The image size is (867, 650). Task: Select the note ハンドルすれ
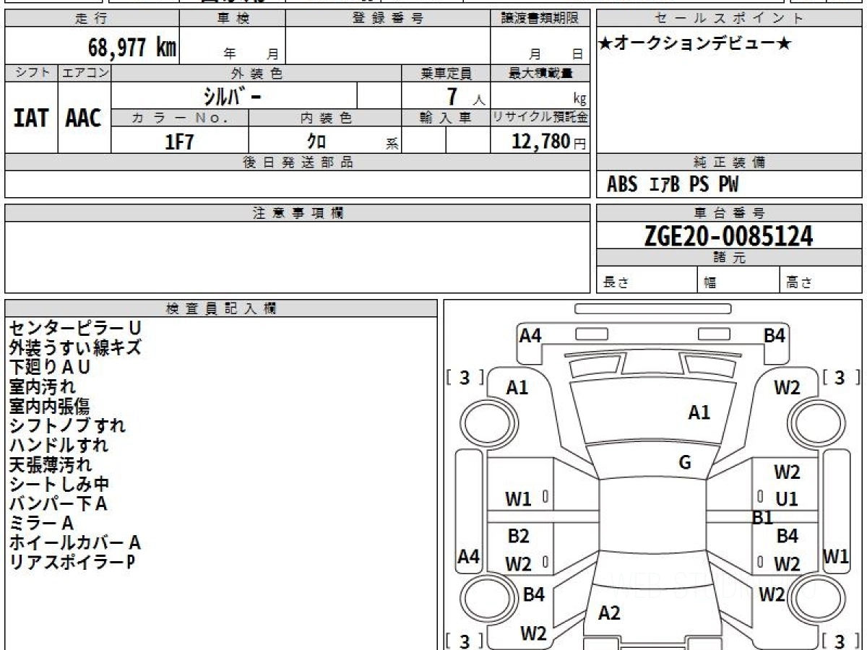[x=59, y=446]
